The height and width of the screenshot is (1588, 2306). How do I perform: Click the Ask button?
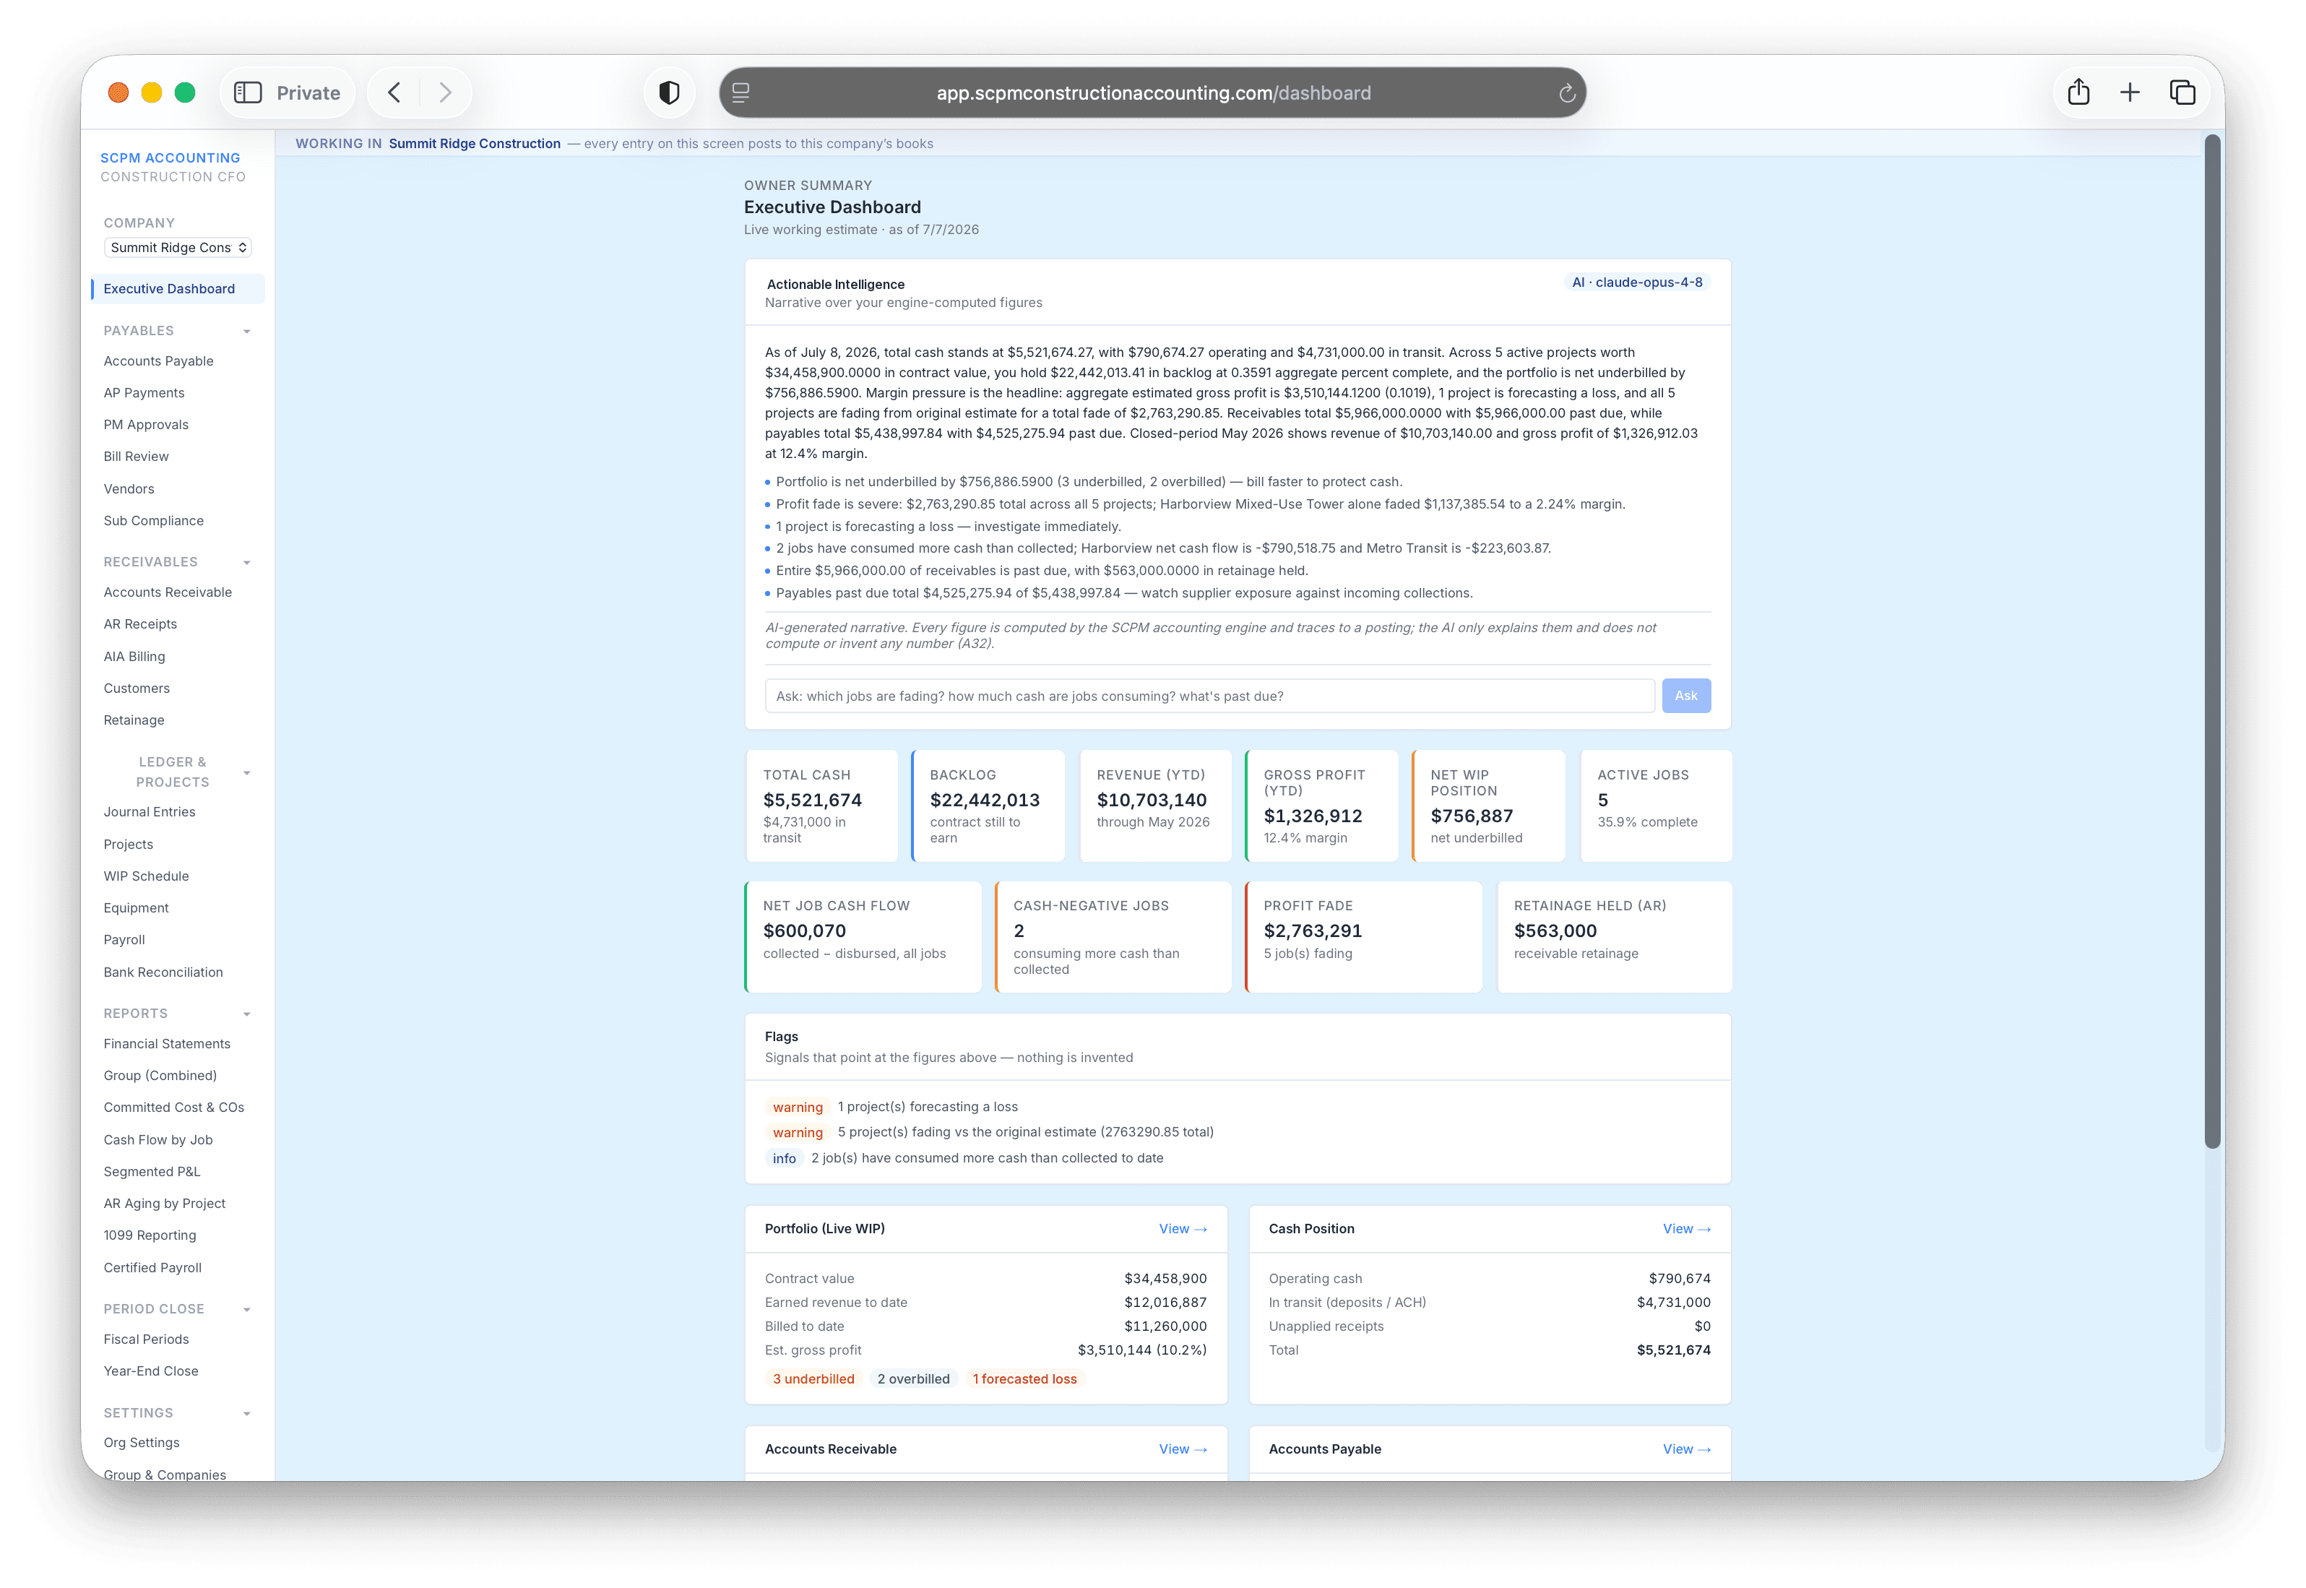1685,696
